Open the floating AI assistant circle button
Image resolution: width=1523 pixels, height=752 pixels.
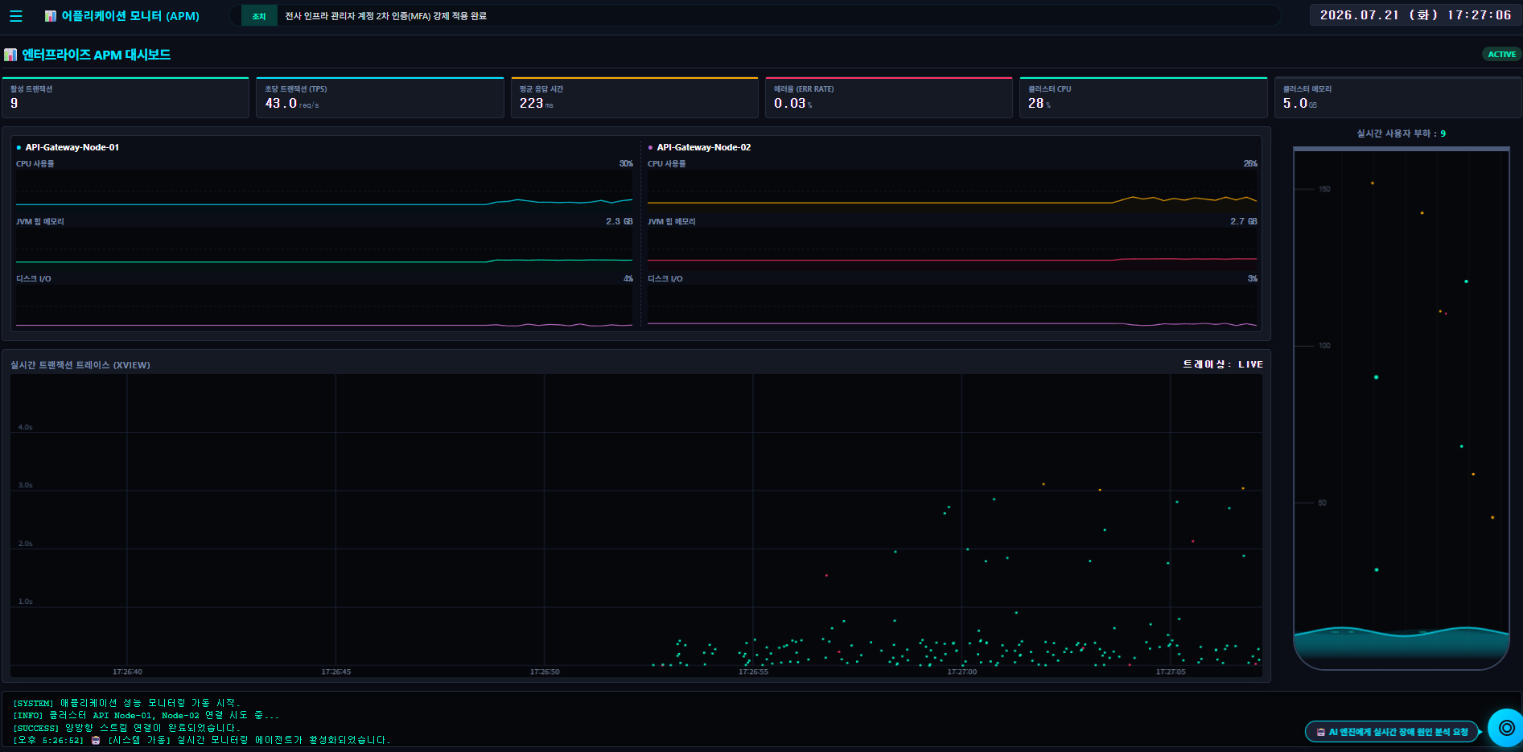[x=1506, y=728]
